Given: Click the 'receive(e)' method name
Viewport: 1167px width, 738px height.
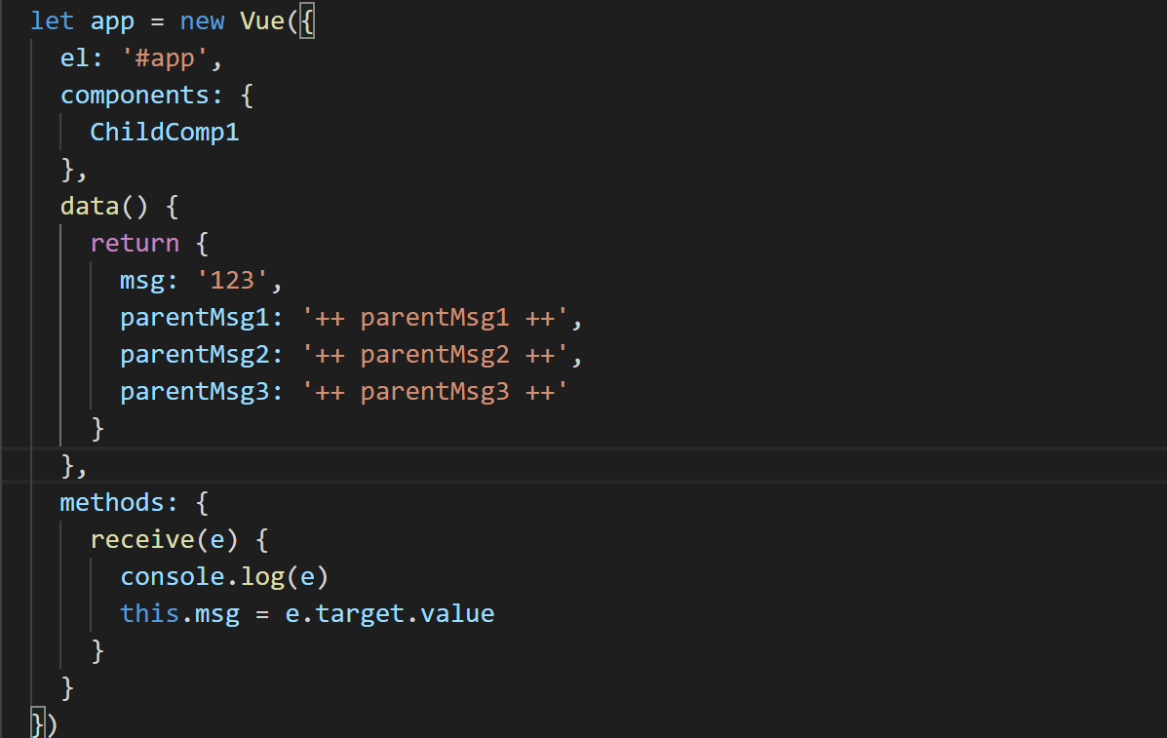Looking at the screenshot, I should [x=164, y=539].
